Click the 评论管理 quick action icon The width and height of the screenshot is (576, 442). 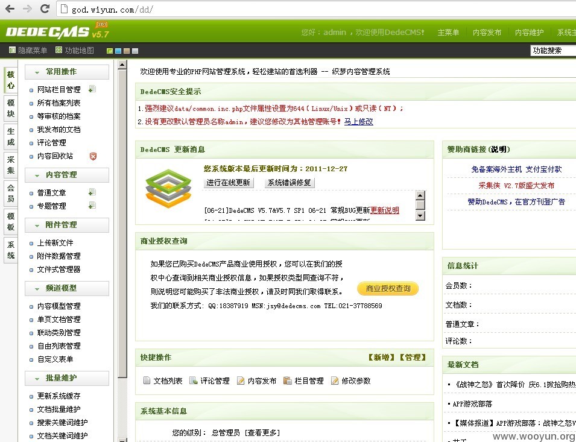click(193, 380)
